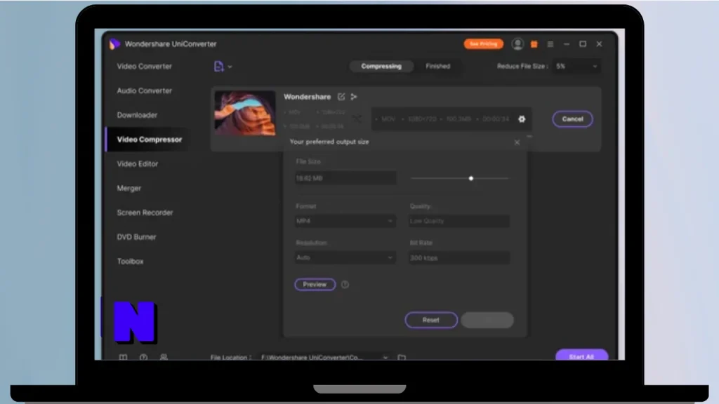The height and width of the screenshot is (404, 719).
Task: Close the preferred output size dialog
Action: [517, 142]
